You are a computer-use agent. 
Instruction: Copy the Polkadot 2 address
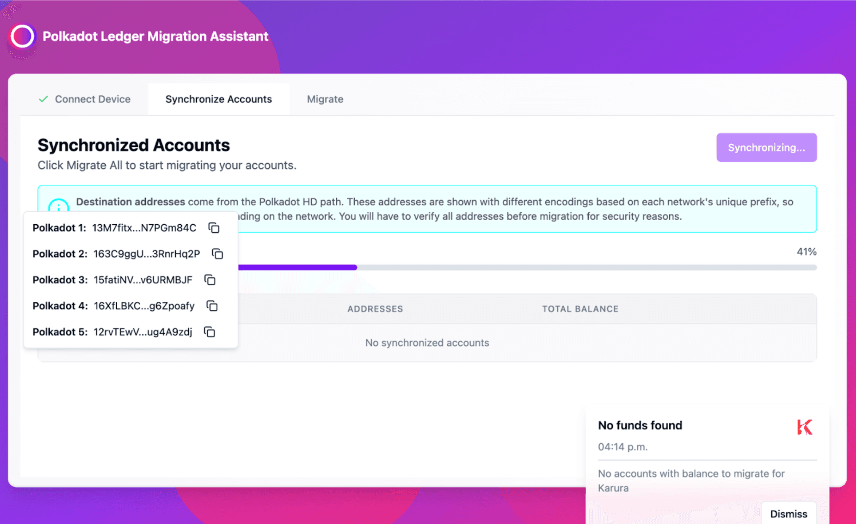(218, 254)
